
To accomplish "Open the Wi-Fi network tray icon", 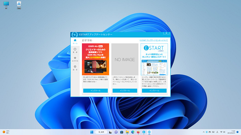I will (x=221, y=132).
